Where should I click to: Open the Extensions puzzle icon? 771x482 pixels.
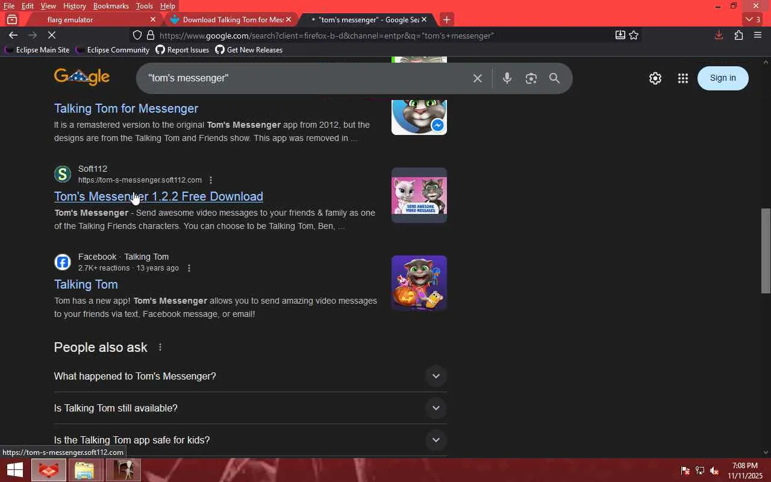point(738,36)
